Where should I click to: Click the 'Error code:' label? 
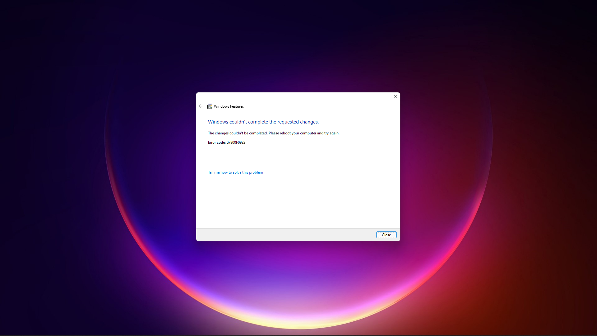(x=217, y=142)
